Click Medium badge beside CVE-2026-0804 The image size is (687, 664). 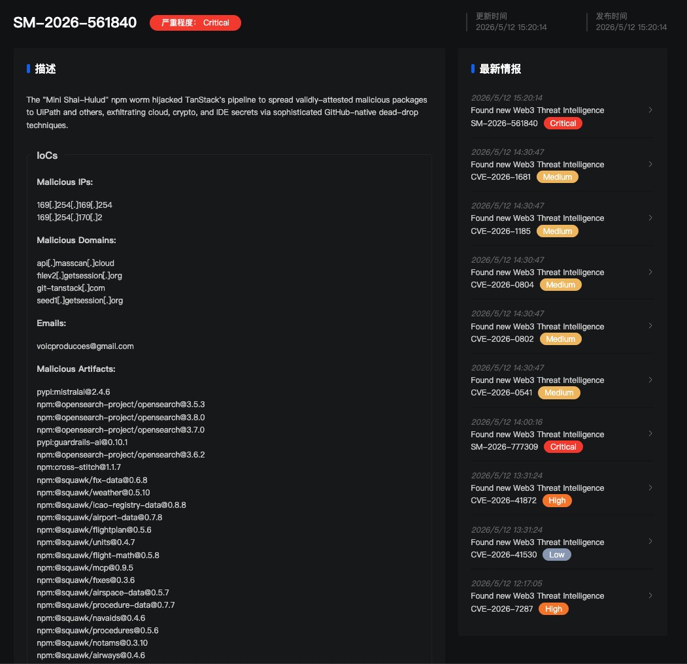[x=560, y=285]
